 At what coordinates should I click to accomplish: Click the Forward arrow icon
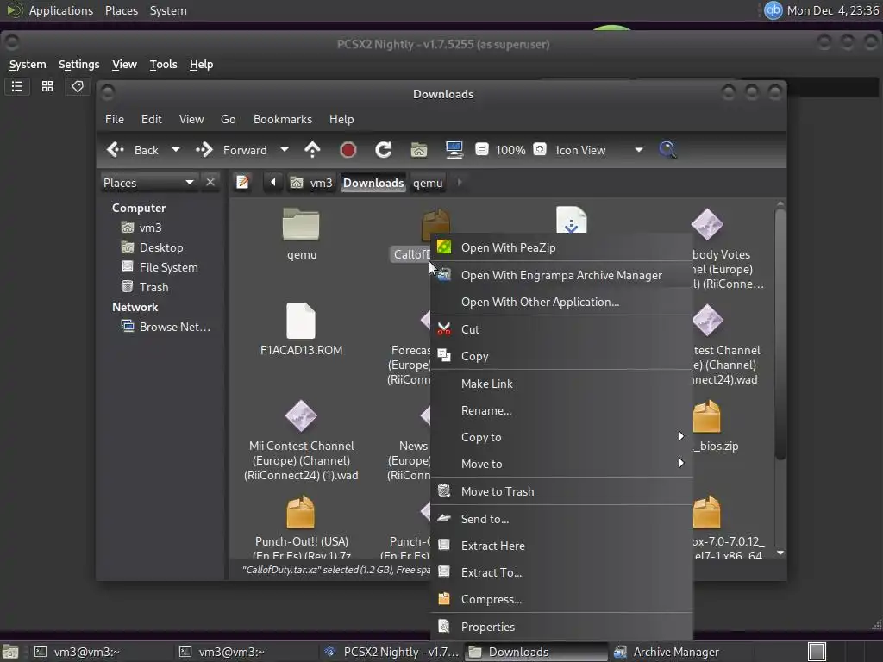tap(204, 150)
